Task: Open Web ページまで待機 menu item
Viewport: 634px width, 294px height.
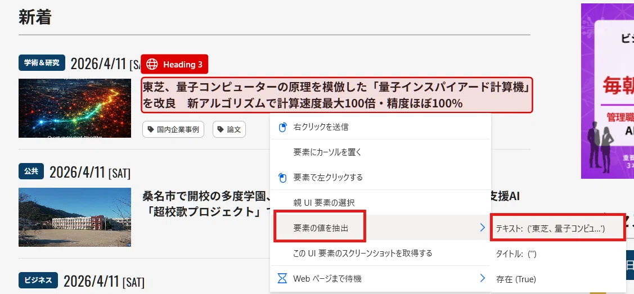Action: click(x=380, y=278)
